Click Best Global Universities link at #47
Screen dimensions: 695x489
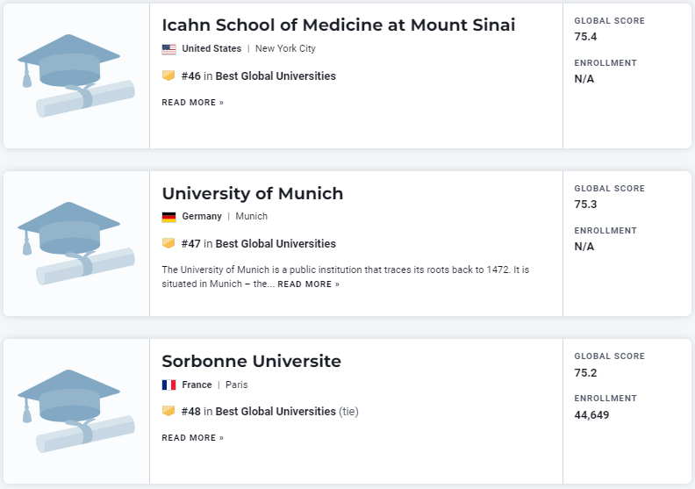pyautogui.click(x=276, y=244)
